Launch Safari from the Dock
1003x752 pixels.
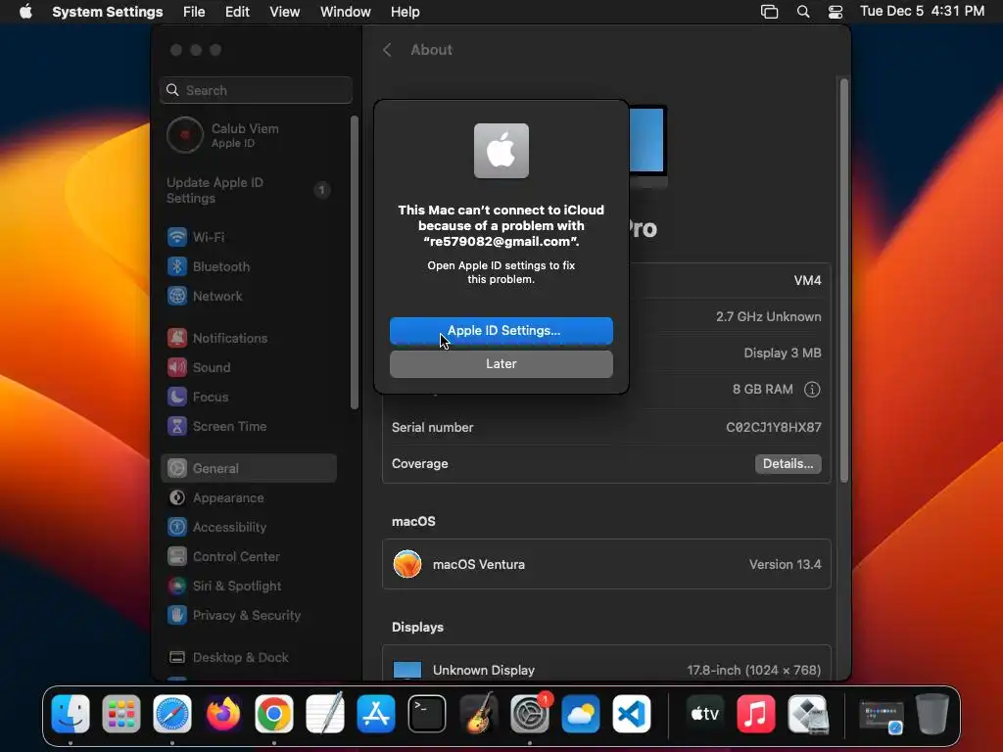tap(172, 714)
